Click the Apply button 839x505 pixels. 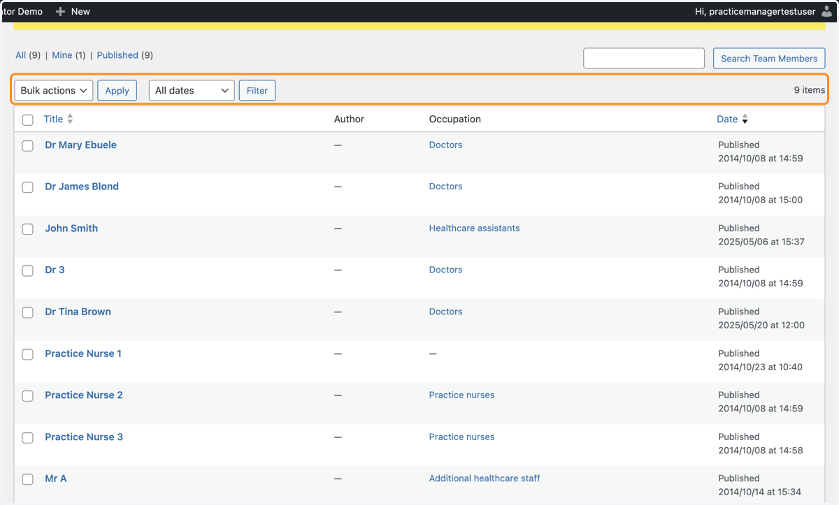point(117,90)
